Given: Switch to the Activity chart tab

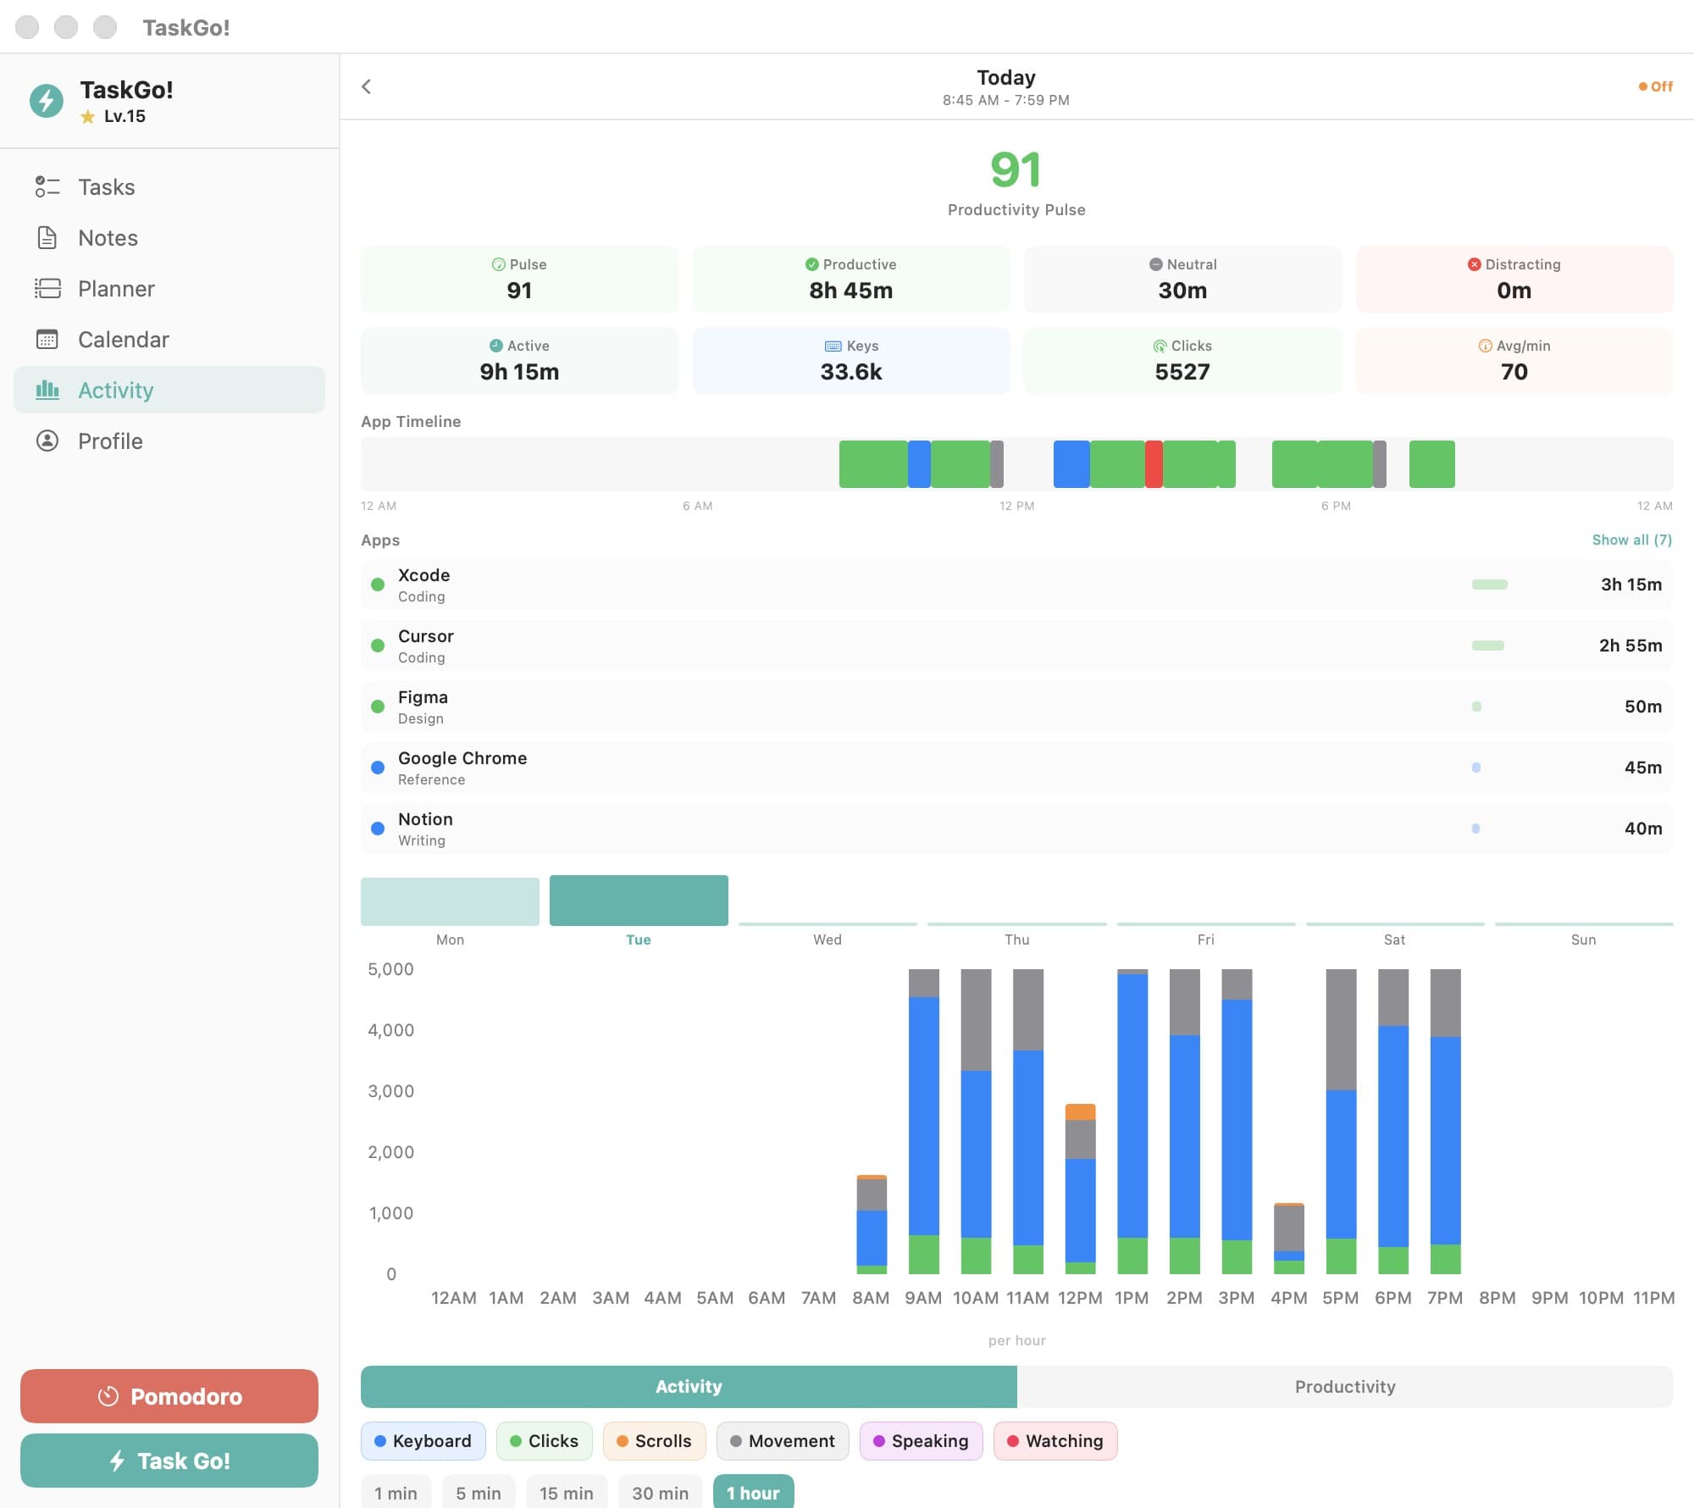Looking at the screenshot, I should (689, 1387).
